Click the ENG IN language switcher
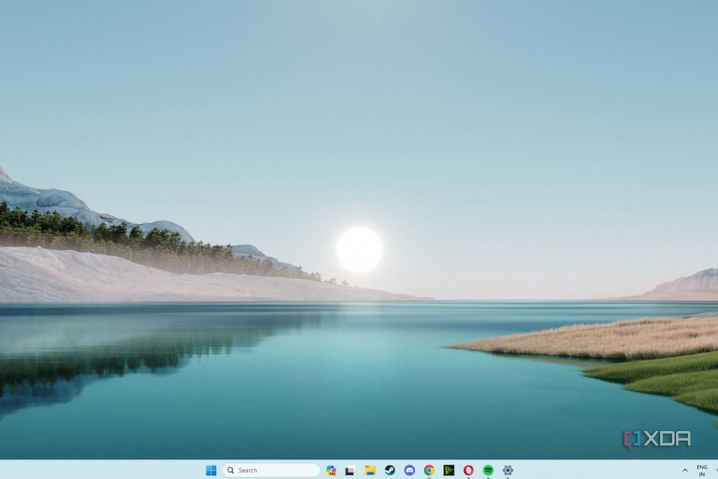This screenshot has height=479, width=718. [x=702, y=470]
